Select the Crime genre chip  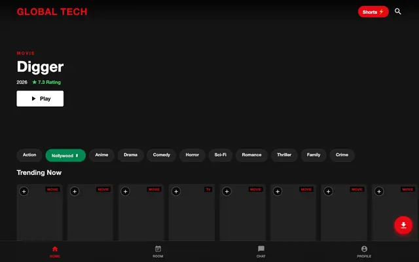(x=342, y=155)
